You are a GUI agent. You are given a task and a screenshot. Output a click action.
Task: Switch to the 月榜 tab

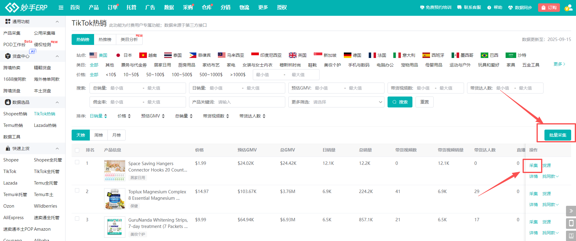(117, 135)
